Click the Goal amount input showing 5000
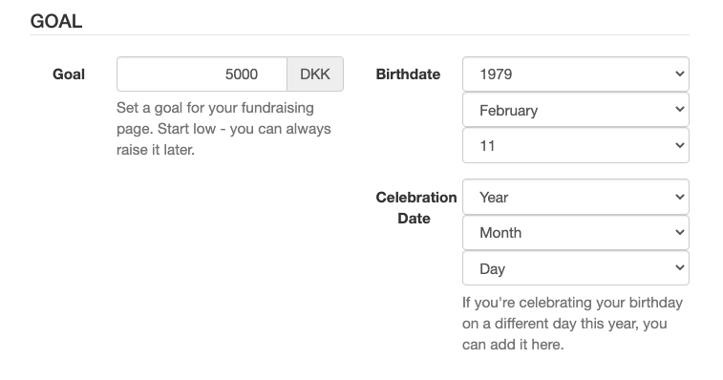Screen dimensions: 723x380 pyautogui.click(x=202, y=74)
